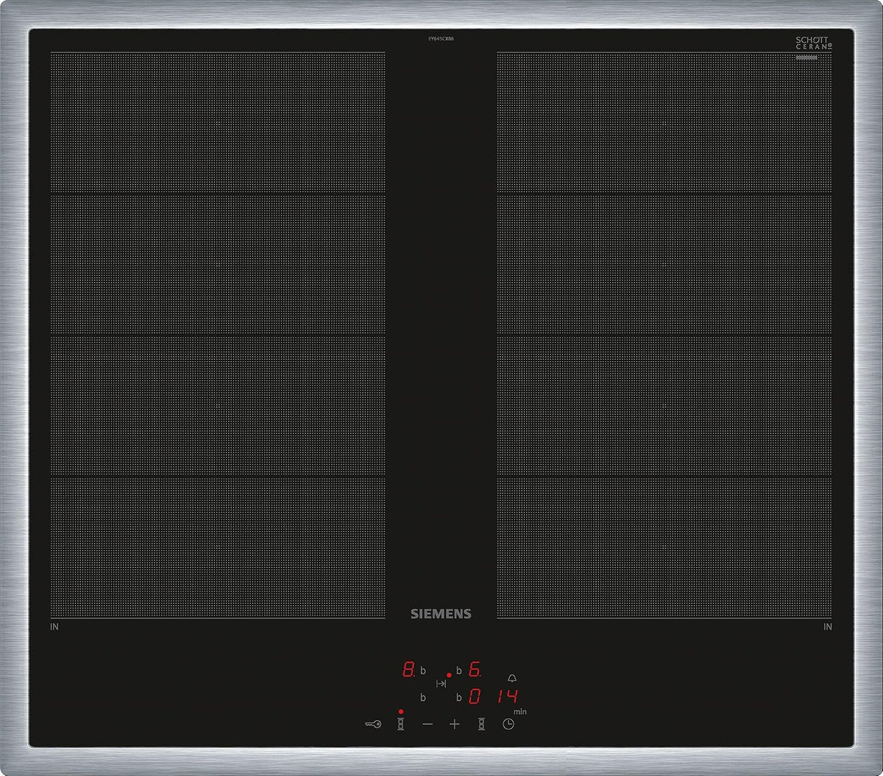Tap the rearmost segment of the right cooking zone
The height and width of the screenshot is (776, 883).
[664, 123]
